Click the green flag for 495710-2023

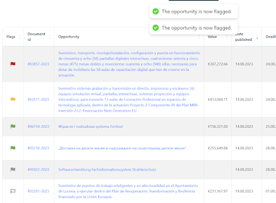(13, 148)
